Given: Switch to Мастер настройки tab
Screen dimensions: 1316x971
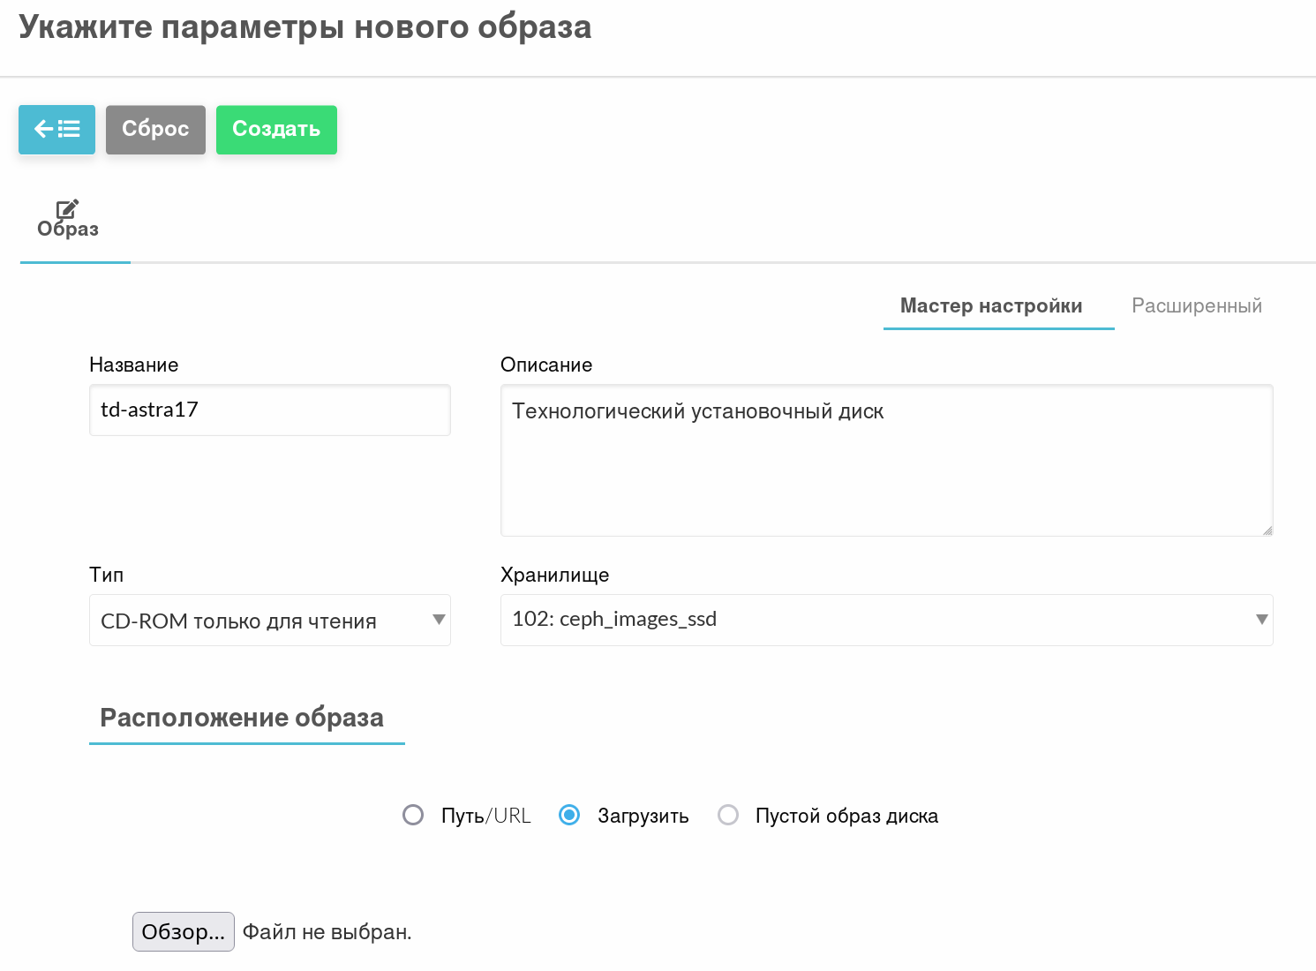Looking at the screenshot, I should [x=990, y=306].
